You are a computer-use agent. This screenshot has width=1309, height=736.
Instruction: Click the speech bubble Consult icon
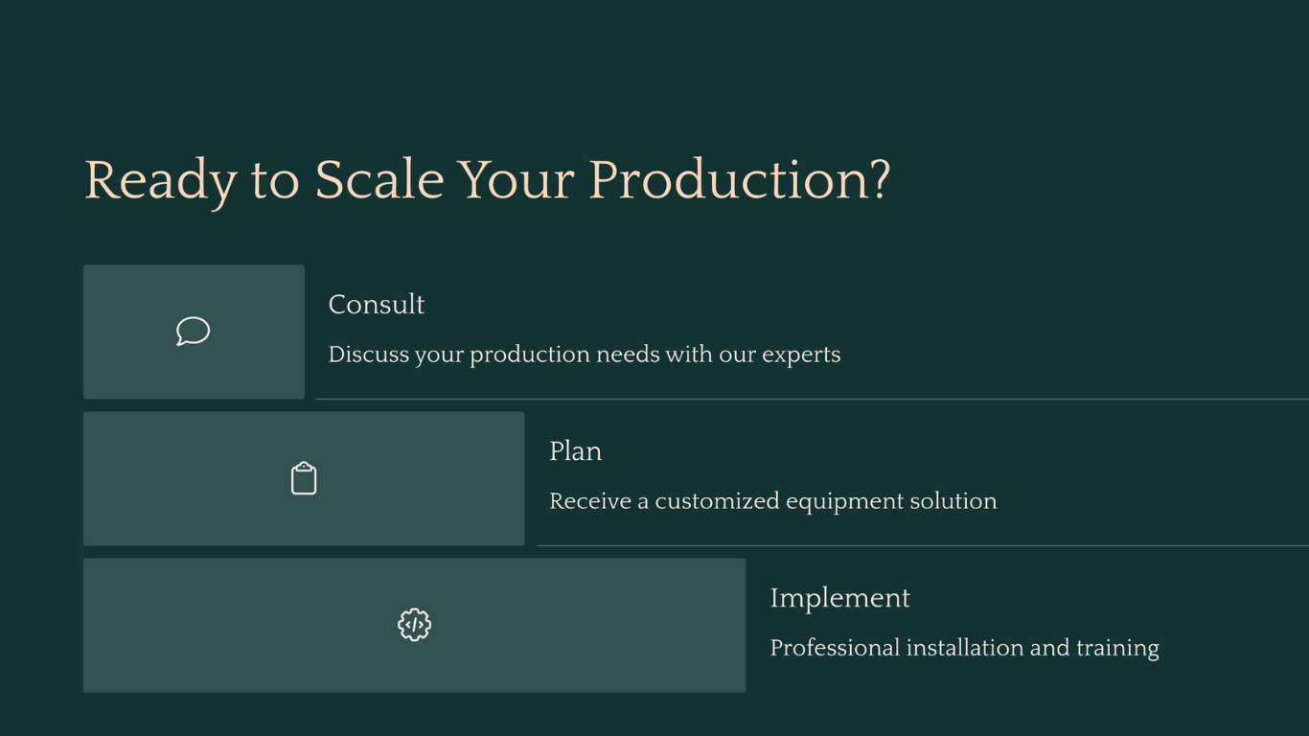[x=193, y=331]
